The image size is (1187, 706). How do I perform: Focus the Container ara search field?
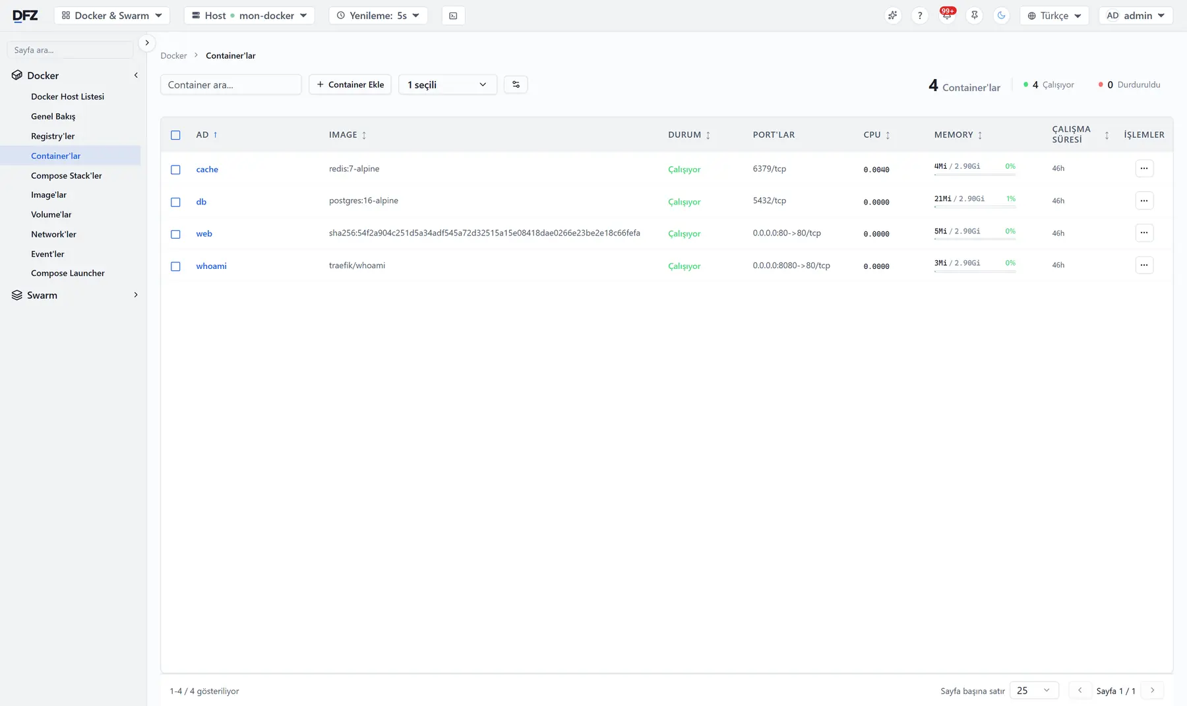(x=231, y=84)
